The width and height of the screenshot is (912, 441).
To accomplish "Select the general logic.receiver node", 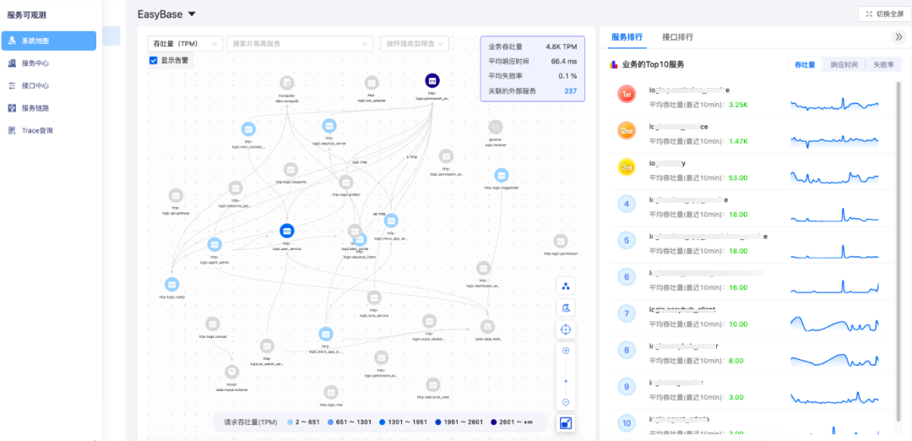I will coord(496,127).
